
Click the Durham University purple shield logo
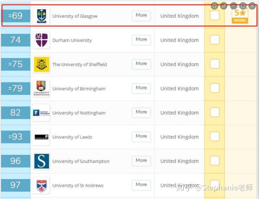pyautogui.click(x=41, y=40)
